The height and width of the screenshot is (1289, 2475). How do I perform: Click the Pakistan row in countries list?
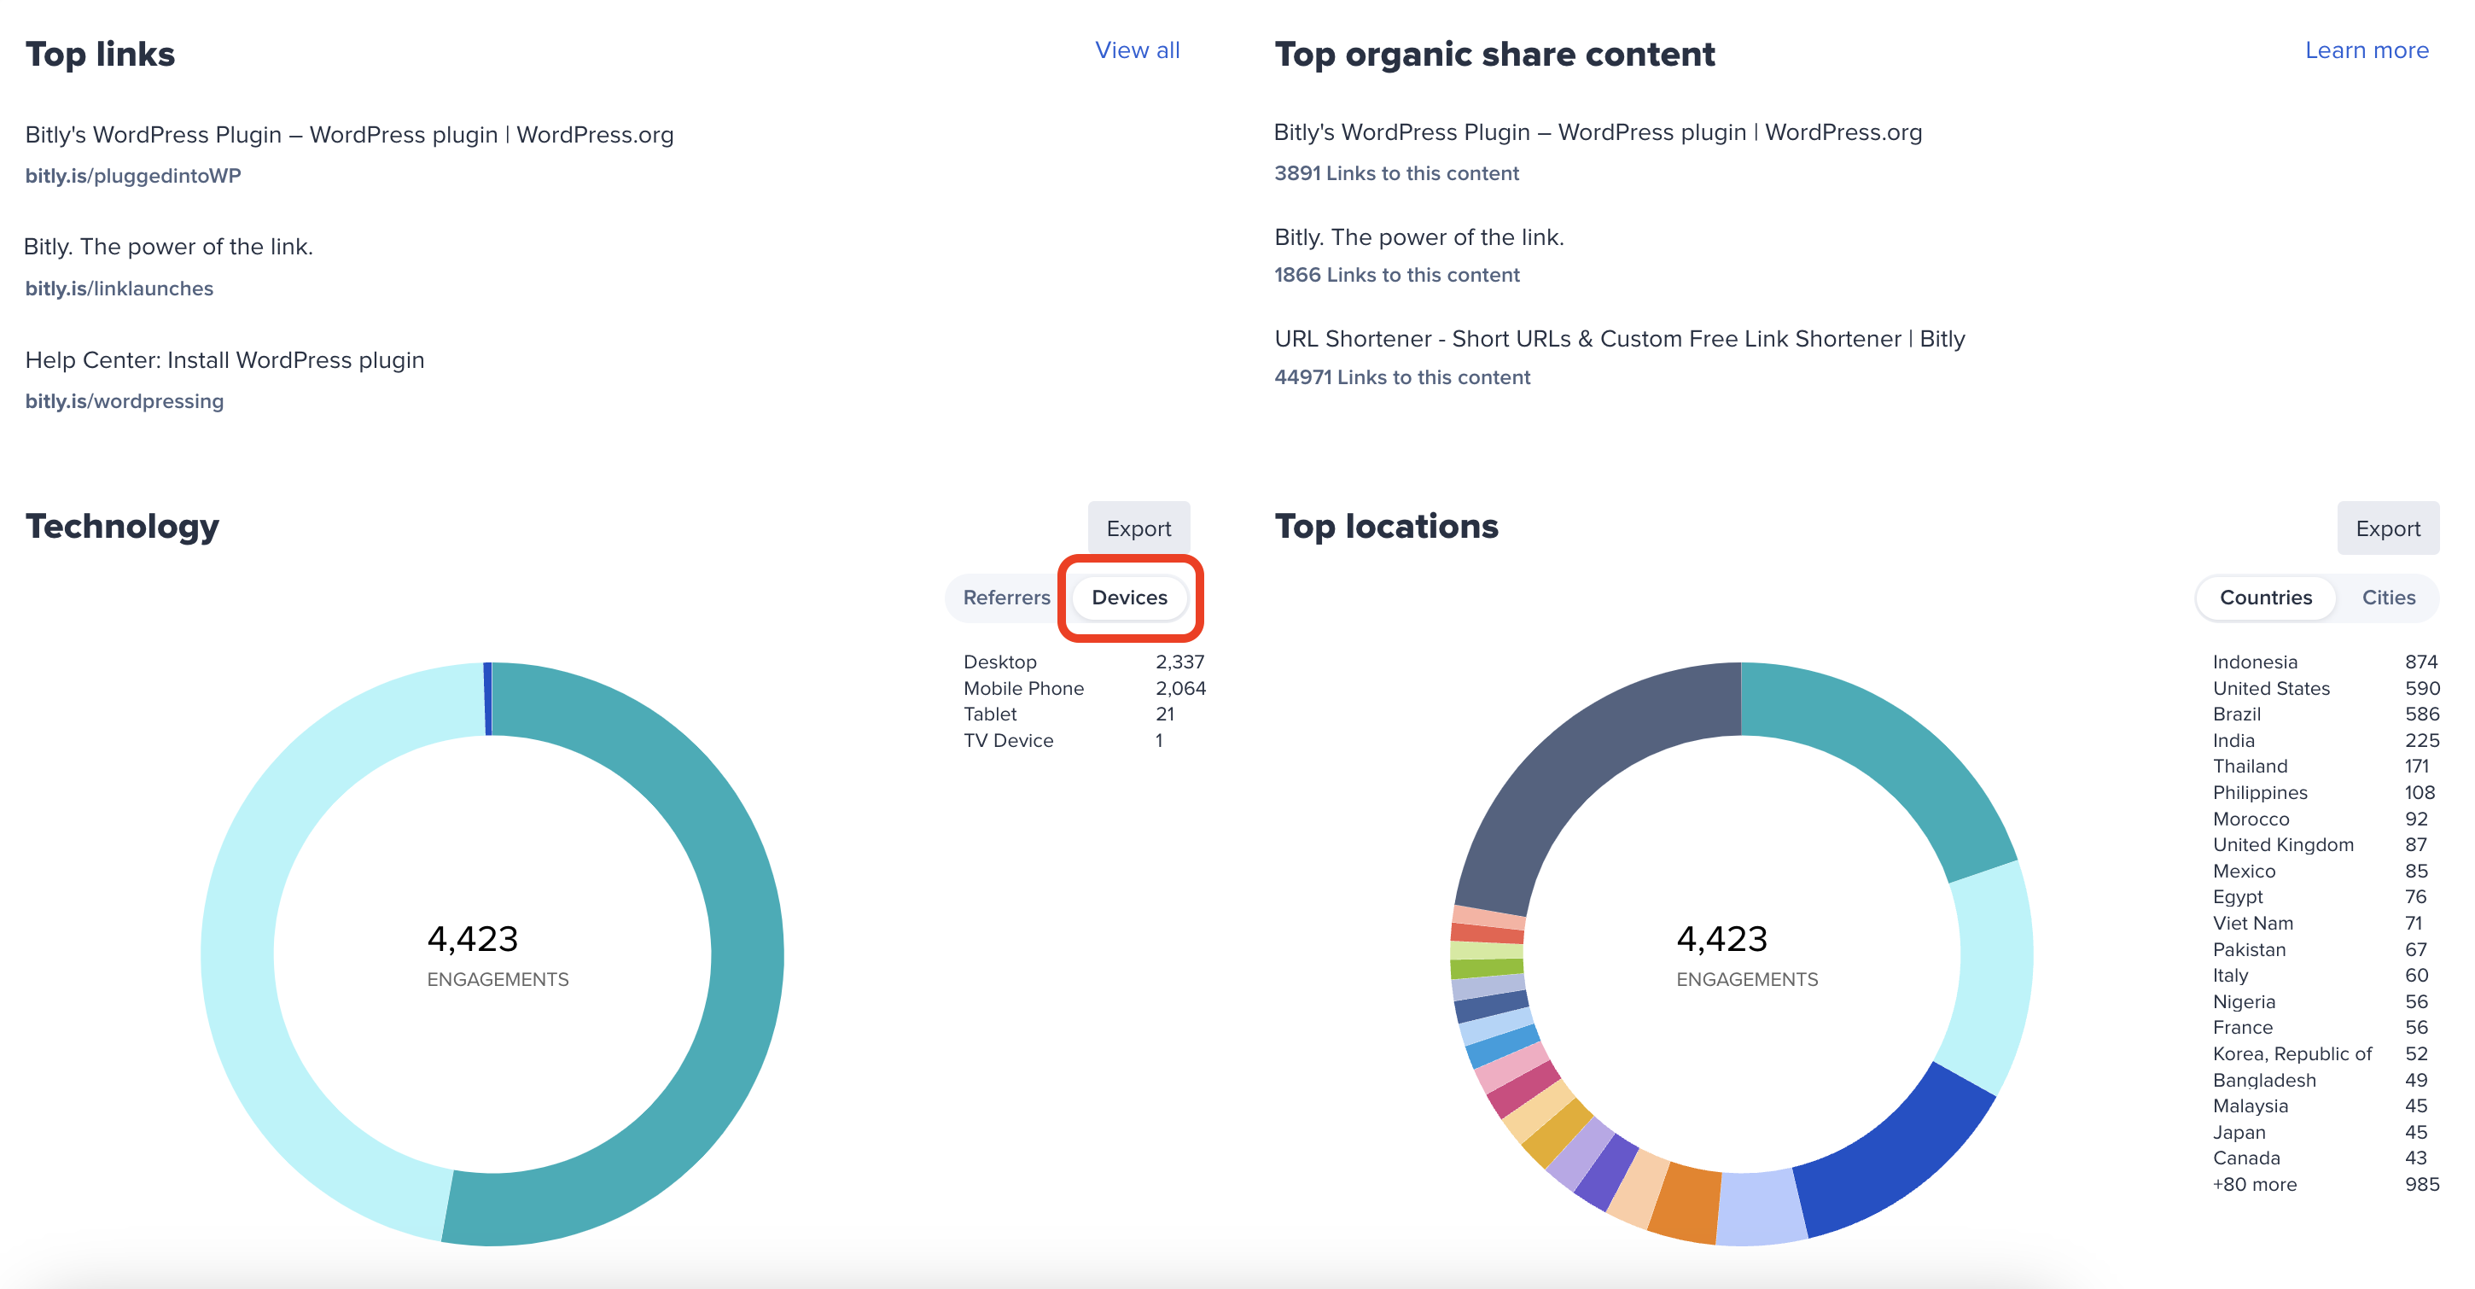coord(2321,950)
